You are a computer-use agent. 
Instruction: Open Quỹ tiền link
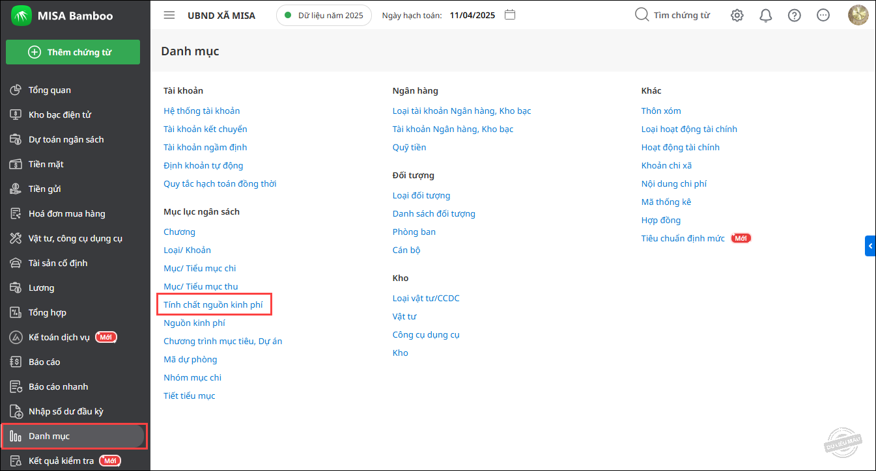(409, 147)
